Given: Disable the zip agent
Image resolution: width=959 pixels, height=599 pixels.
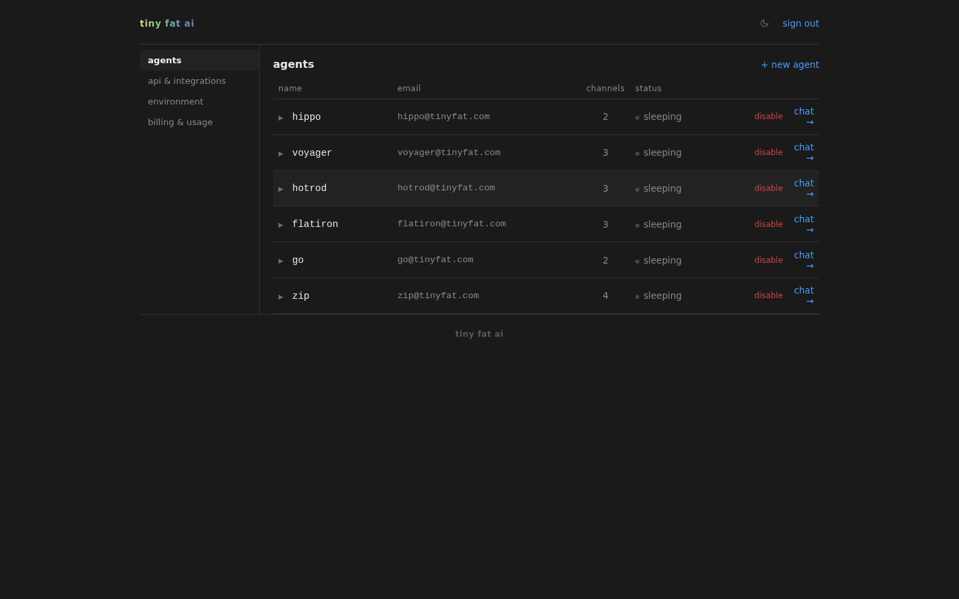Looking at the screenshot, I should (769, 295).
